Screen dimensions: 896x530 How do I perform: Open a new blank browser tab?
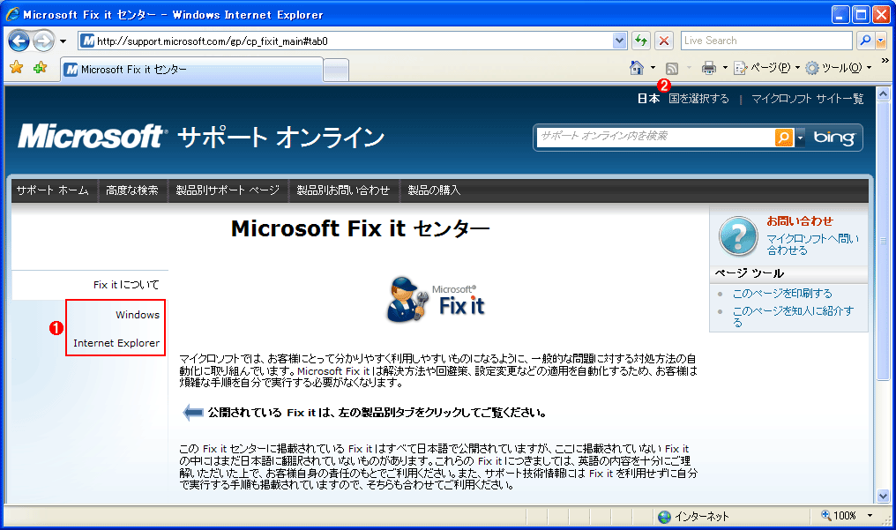336,71
